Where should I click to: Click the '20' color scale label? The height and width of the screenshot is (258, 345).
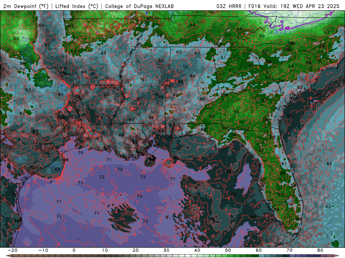(x=135, y=250)
